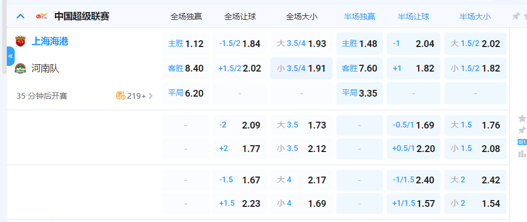Expand the left sidebar with double-arrow tab
Viewport: 527px width, 222px height.
point(10,56)
